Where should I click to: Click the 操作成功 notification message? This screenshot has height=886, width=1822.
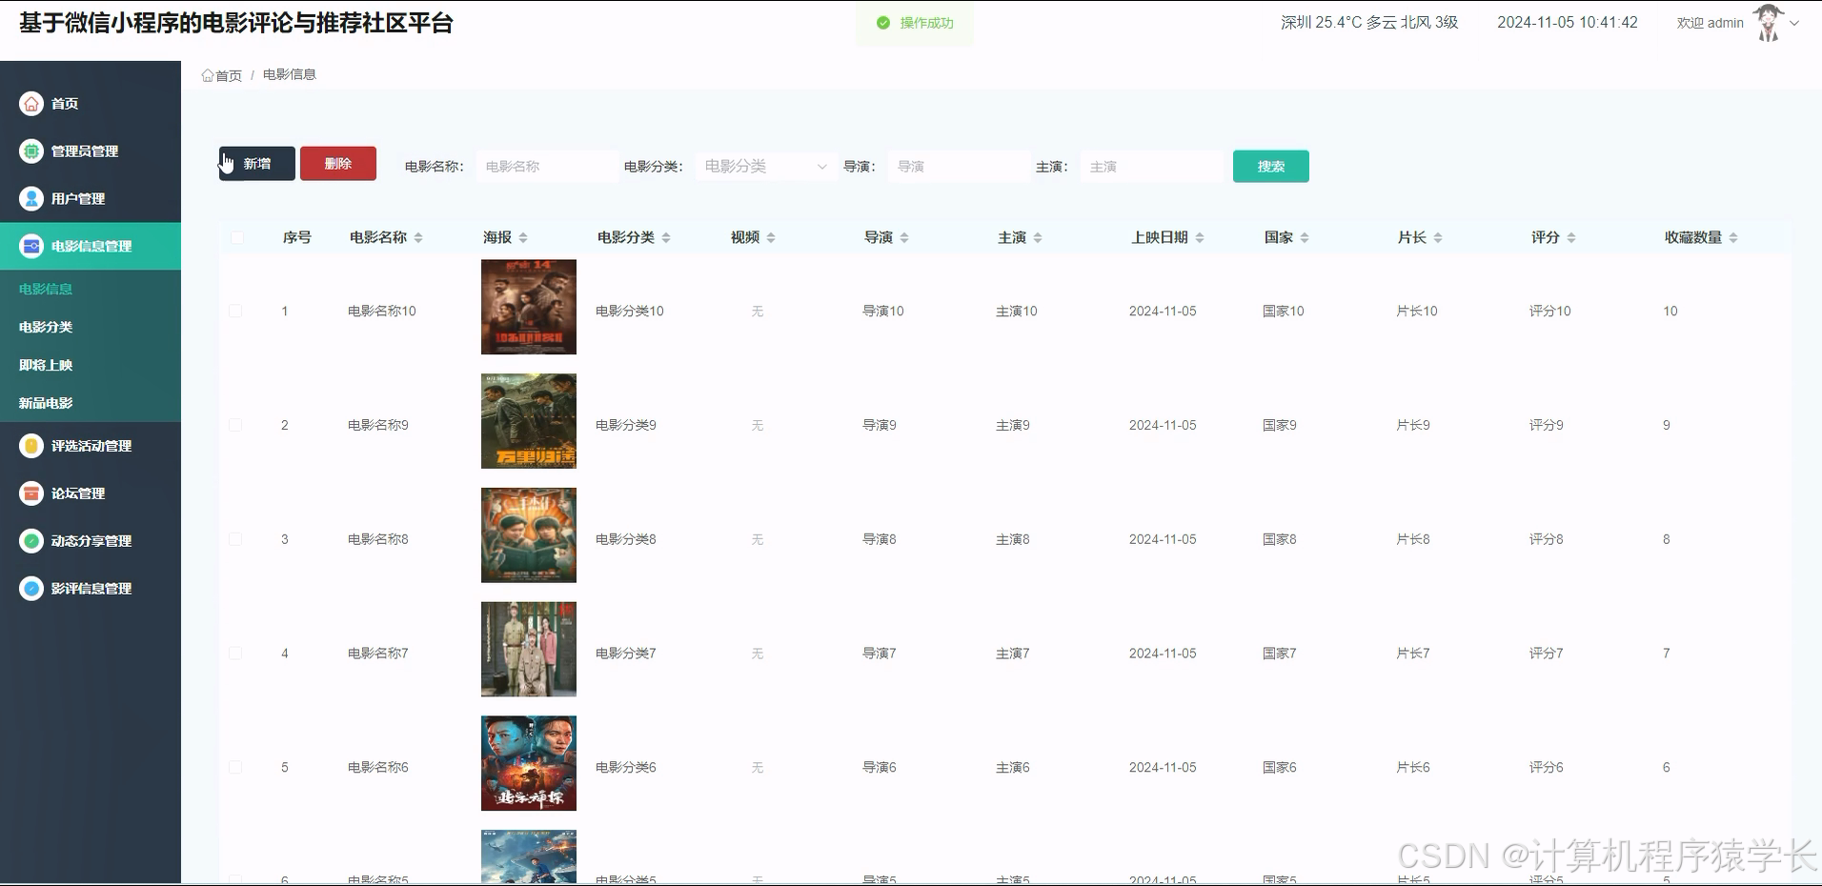pos(915,23)
